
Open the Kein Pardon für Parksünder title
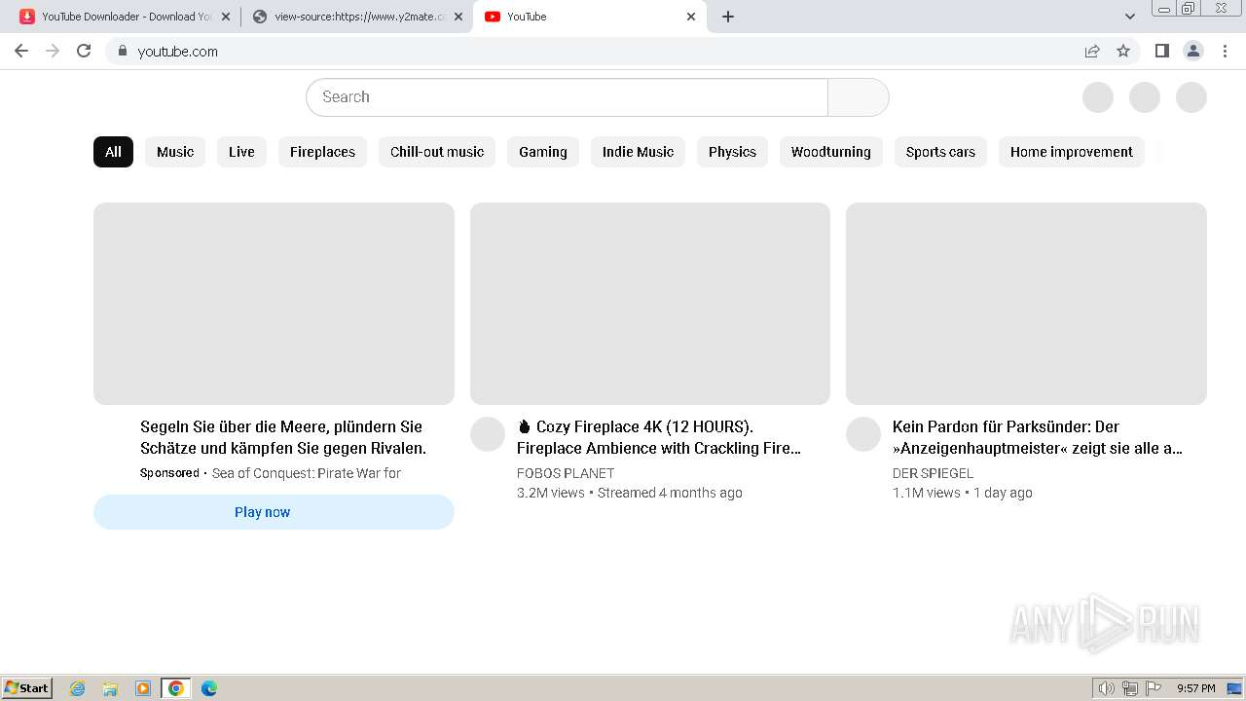pyautogui.click(x=1038, y=437)
